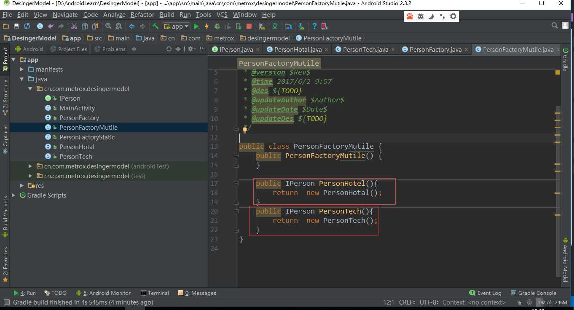Open the Android Monitor tool window

coord(104,293)
